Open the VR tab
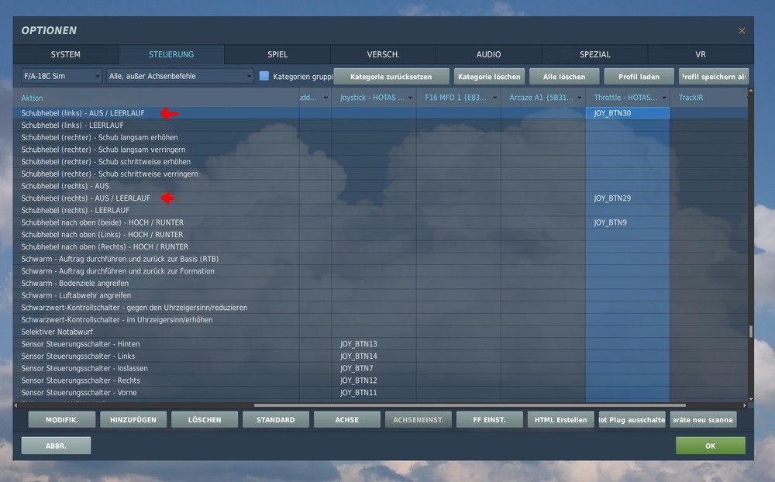The width and height of the screenshot is (775, 482). click(701, 54)
